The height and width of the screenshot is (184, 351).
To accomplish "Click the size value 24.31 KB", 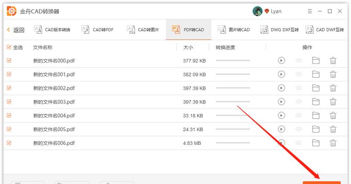I will pyautogui.click(x=193, y=129).
